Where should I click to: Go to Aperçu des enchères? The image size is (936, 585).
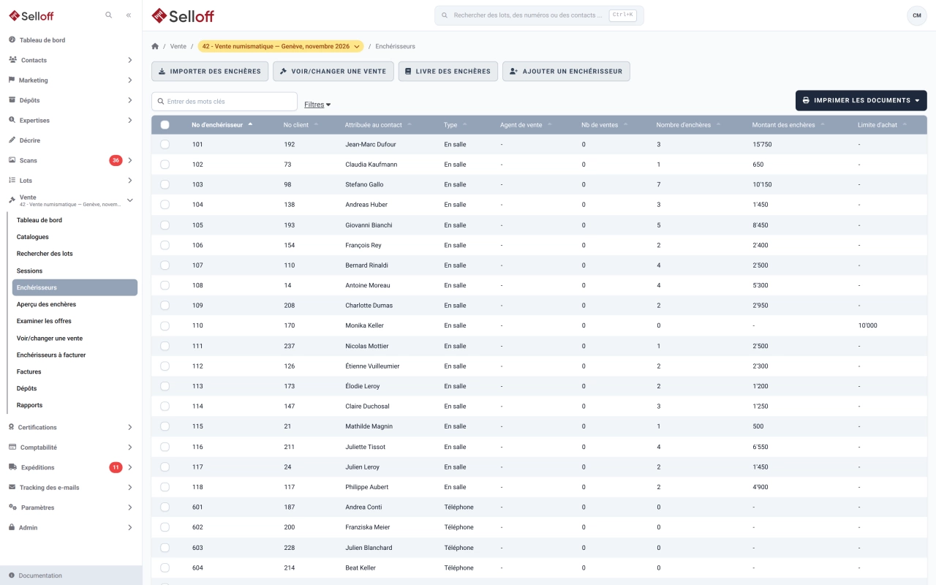click(46, 304)
